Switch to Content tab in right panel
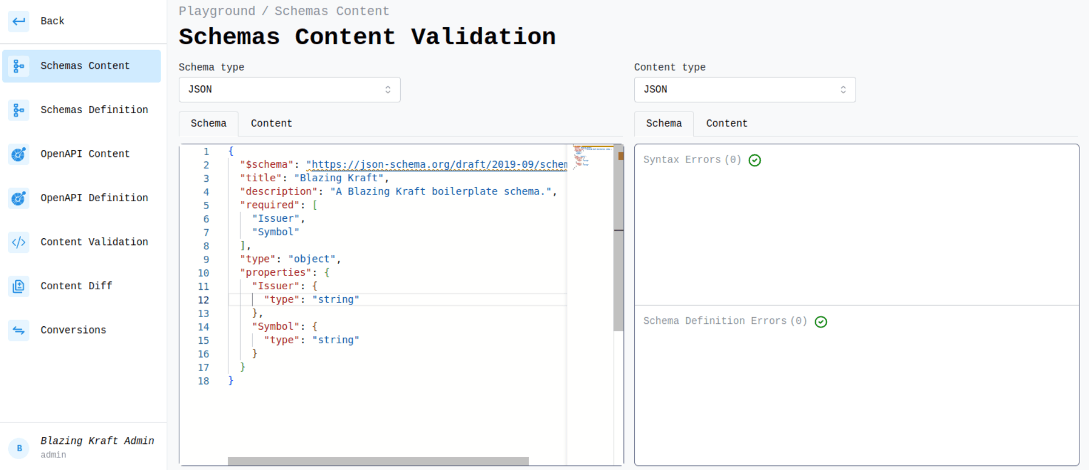This screenshot has height=470, width=1089. point(726,123)
